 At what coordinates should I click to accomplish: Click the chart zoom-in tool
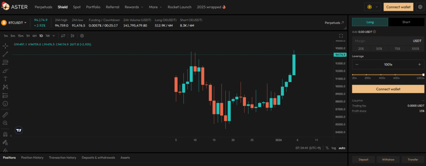tap(5, 123)
